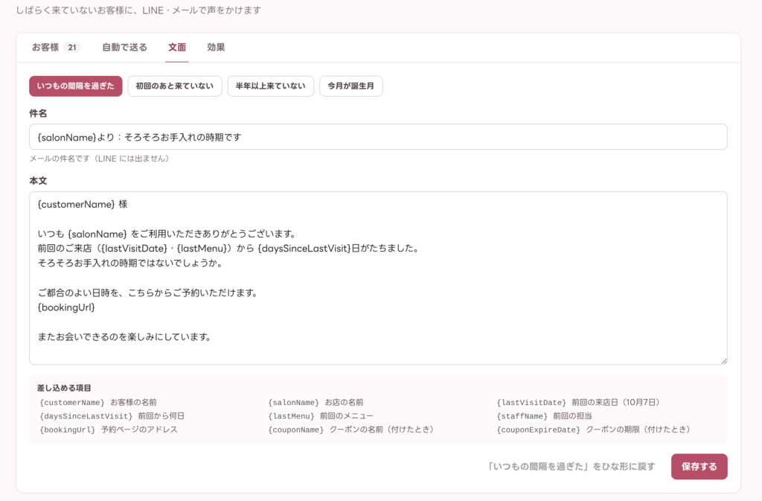The height and width of the screenshot is (501, 762).
Task: Select the 文面 tab
Action: pos(177,47)
